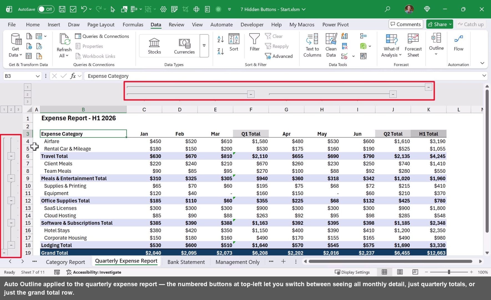Collapse the Lodging Total row group

pos(11,245)
